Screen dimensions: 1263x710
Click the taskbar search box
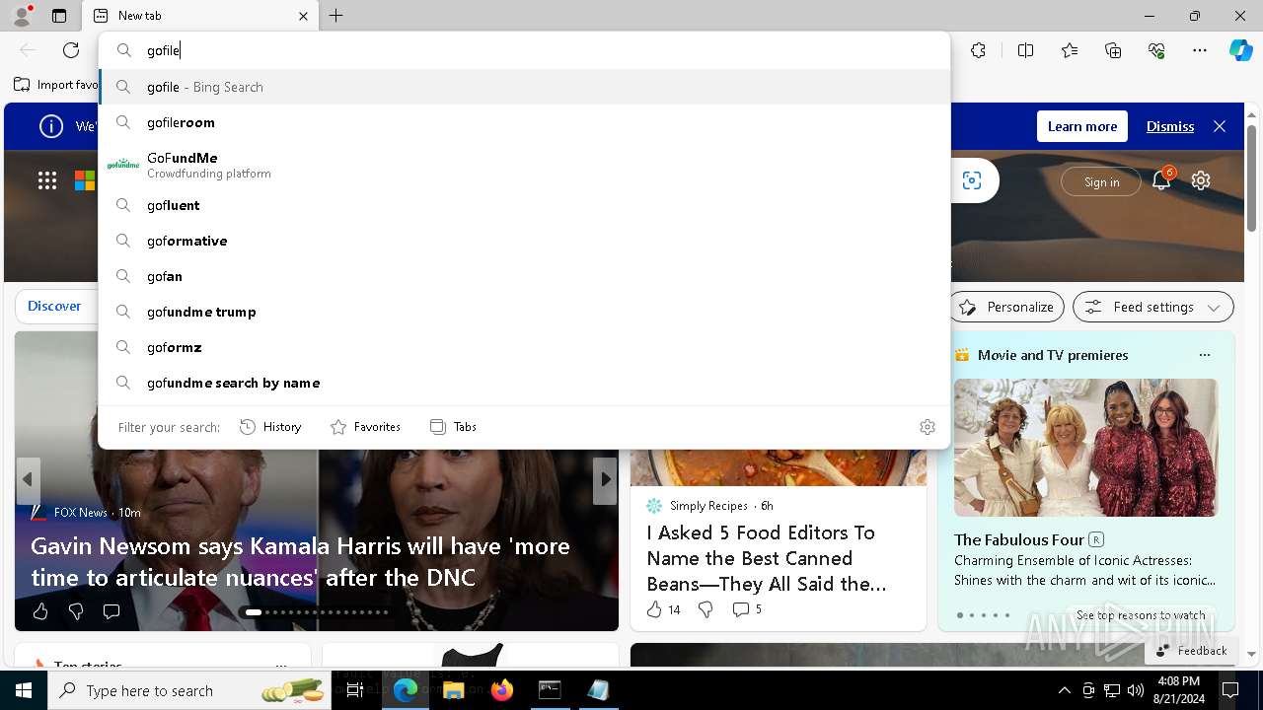click(187, 690)
